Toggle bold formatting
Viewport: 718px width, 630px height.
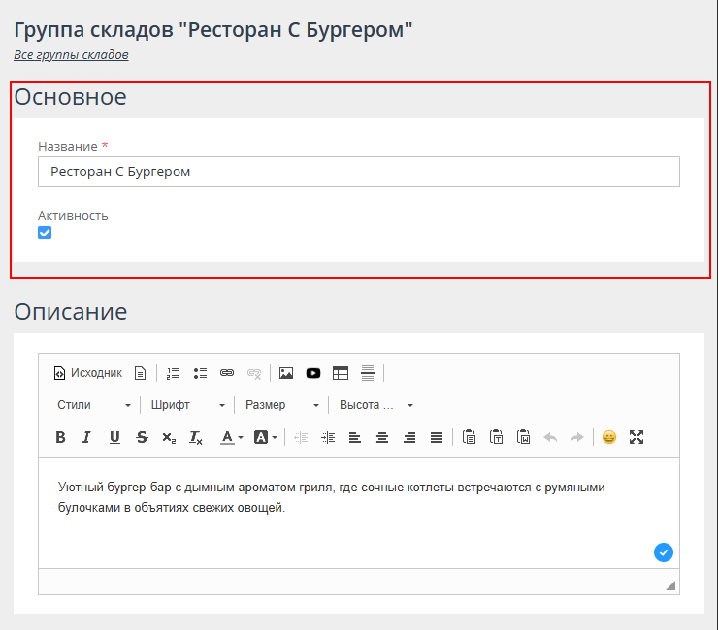pos(60,438)
